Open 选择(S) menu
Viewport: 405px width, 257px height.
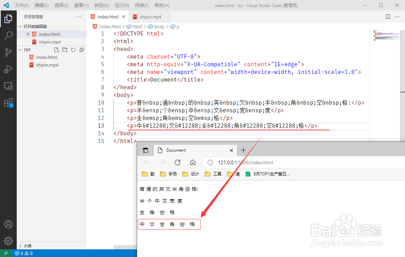pyautogui.click(x=61, y=6)
